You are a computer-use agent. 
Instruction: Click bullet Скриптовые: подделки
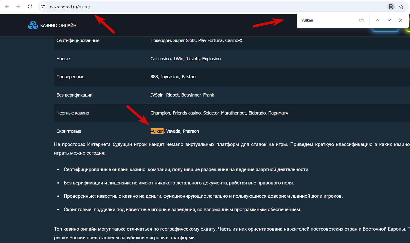(x=182, y=210)
